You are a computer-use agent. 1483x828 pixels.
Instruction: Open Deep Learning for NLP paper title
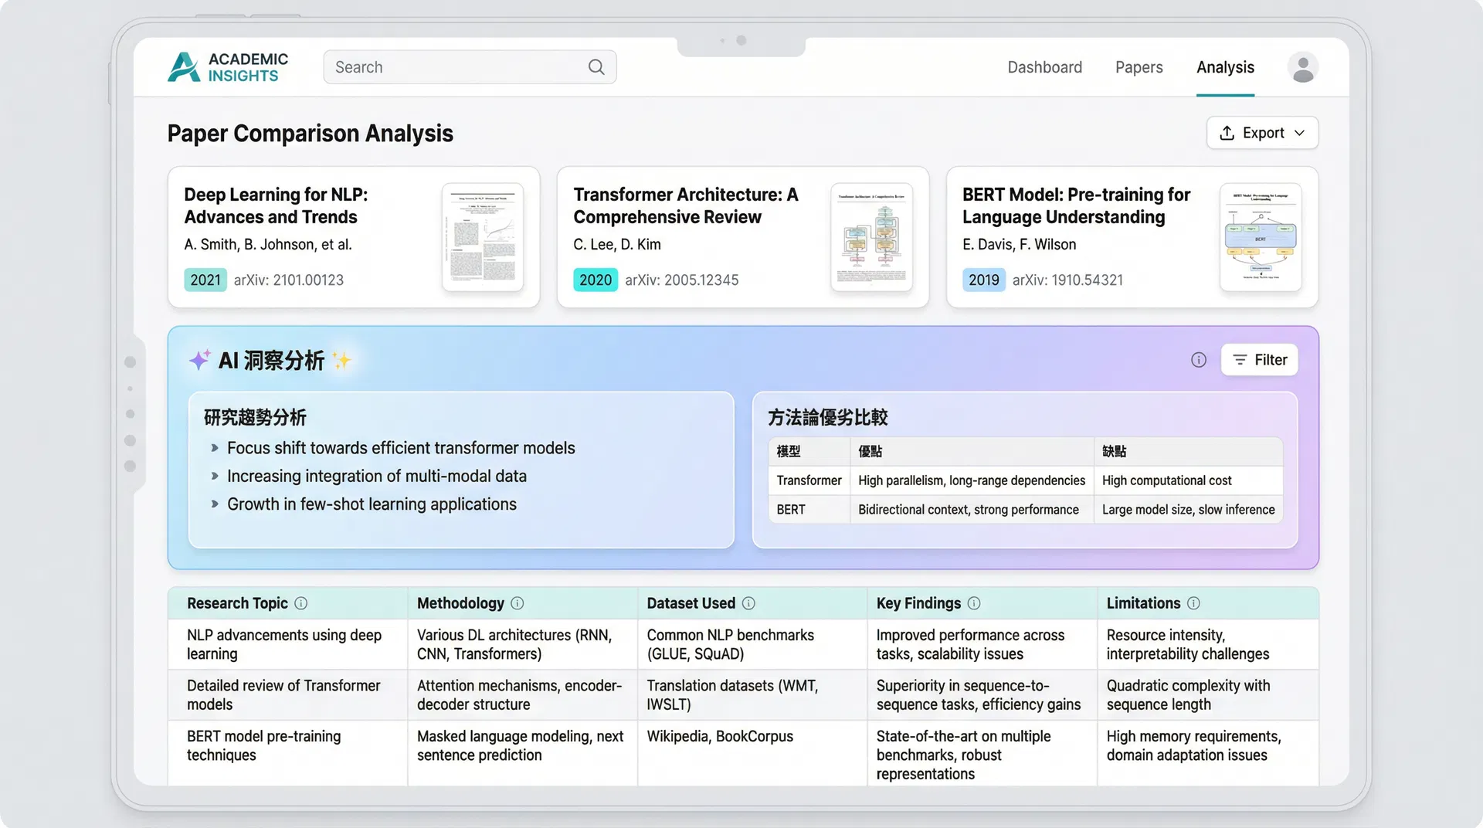[x=276, y=205]
